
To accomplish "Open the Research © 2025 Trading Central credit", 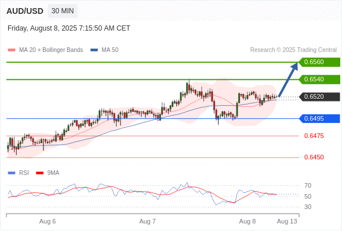I will [x=293, y=50].
